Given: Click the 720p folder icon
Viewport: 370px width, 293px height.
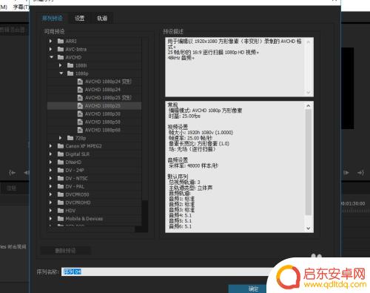Looking at the screenshot, I should pos(70,138).
